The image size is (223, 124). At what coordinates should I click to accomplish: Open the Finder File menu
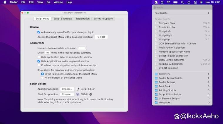(23, 2)
